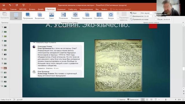Open Параметры эффектов options
This screenshot has height=104, width=185.
click(124, 16)
